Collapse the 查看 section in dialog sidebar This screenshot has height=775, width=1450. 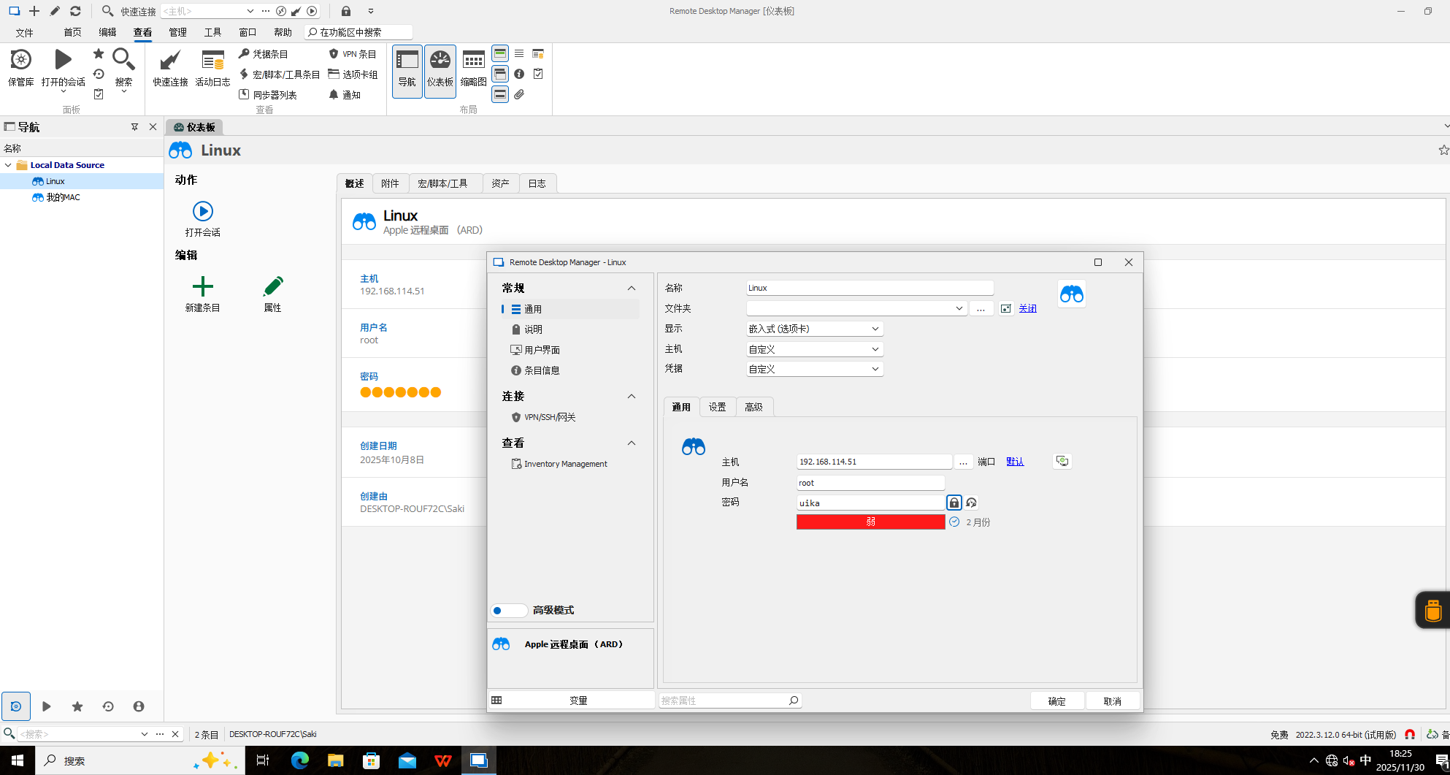[632, 443]
